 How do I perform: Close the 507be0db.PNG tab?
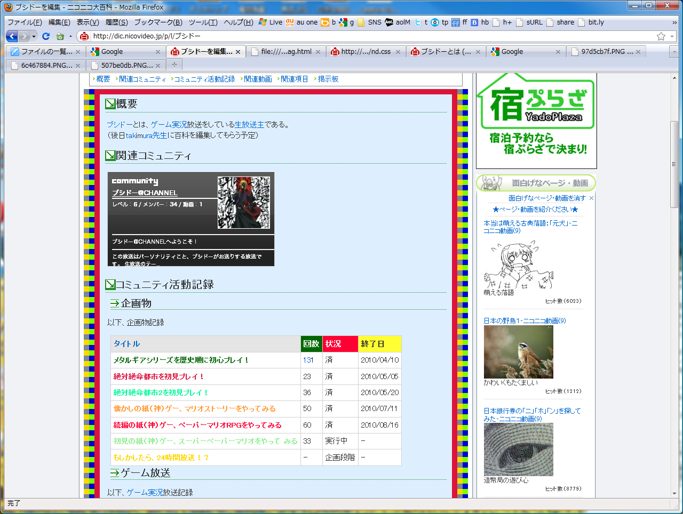tap(158, 66)
